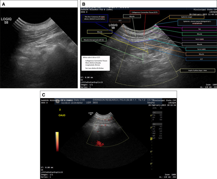Click the yellow focus marker on depth scale
The image size is (217, 179).
[151, 139]
